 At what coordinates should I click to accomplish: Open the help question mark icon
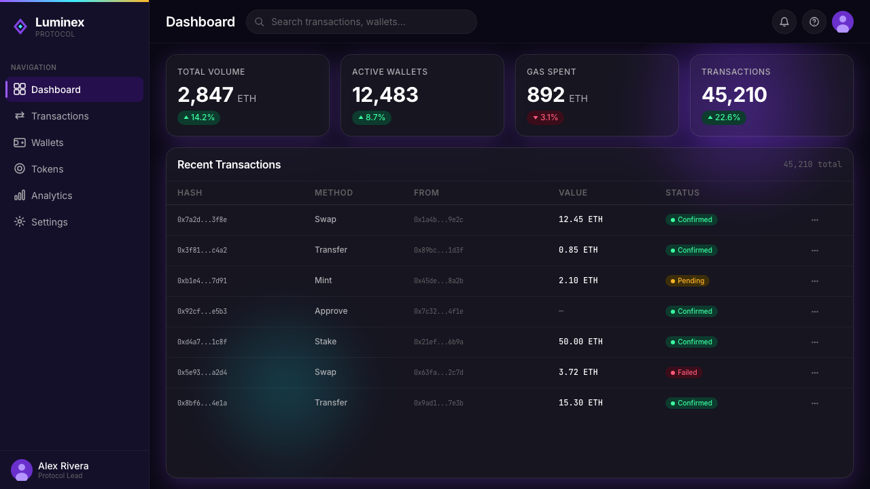pos(814,22)
